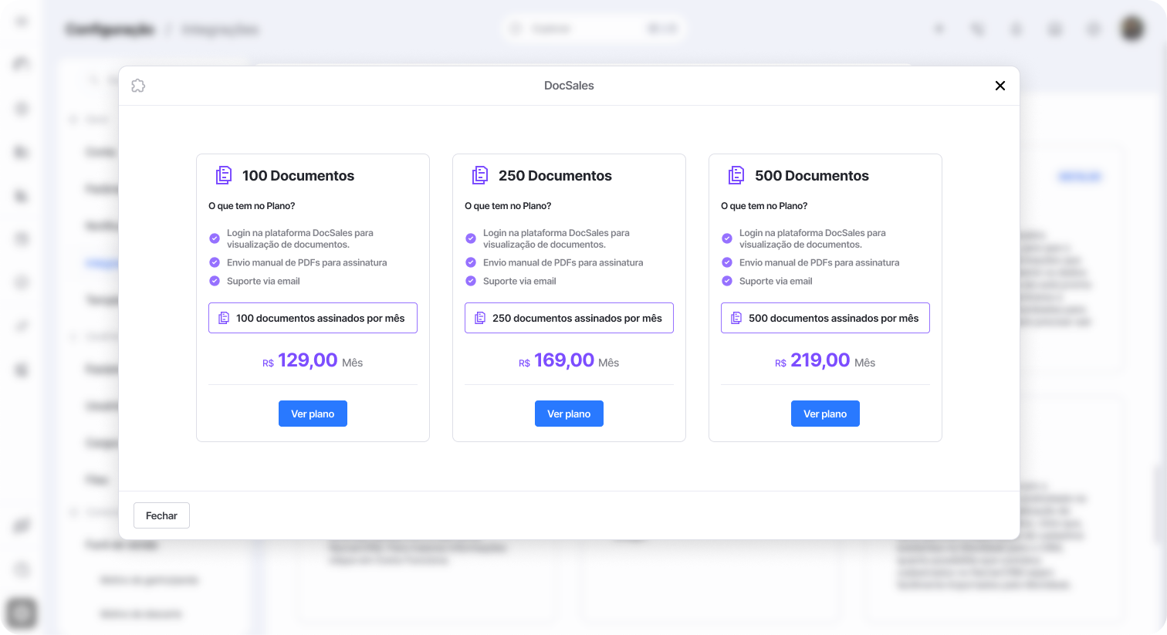Screen dimensions: 1167x635
Task: Select 250 documentos assinados por mês box
Action: coord(569,318)
